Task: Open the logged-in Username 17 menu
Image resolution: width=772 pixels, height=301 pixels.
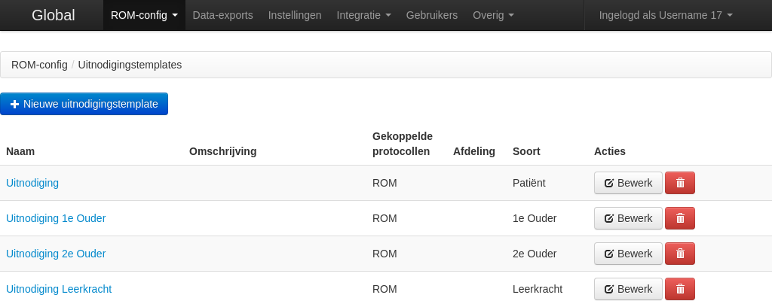Action: coord(666,15)
